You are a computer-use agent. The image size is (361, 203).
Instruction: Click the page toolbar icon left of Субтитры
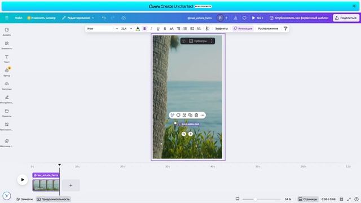pyautogui.click(x=183, y=41)
